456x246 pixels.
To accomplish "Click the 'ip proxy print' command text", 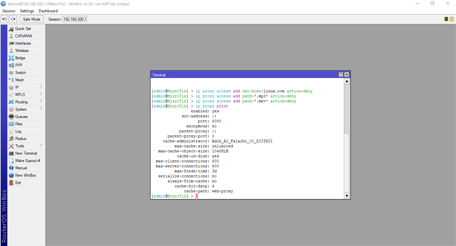I will click(x=212, y=106).
